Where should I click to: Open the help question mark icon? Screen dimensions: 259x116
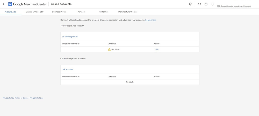206,4
